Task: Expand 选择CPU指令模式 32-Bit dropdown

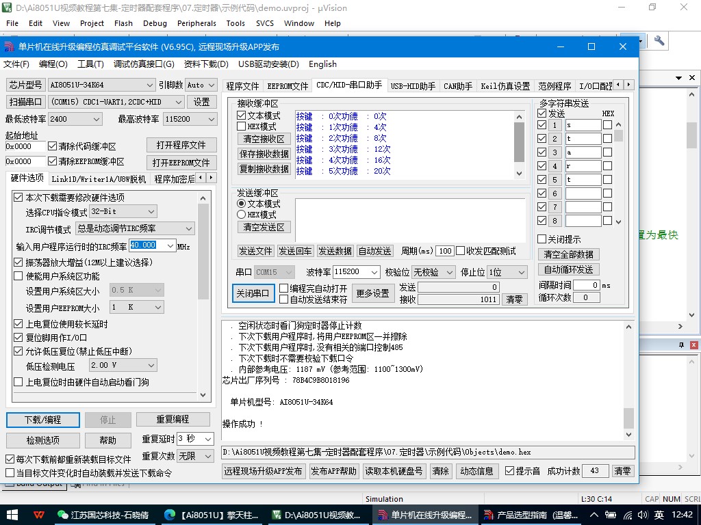Action: pyautogui.click(x=123, y=212)
